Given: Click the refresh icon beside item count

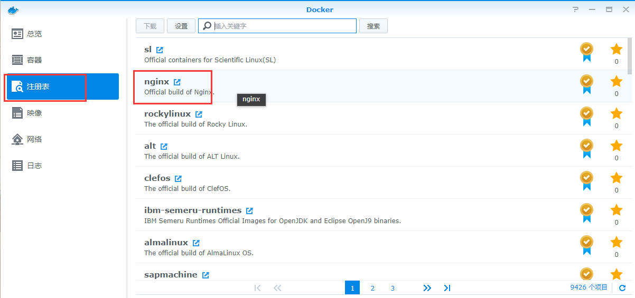Looking at the screenshot, I should 622,288.
